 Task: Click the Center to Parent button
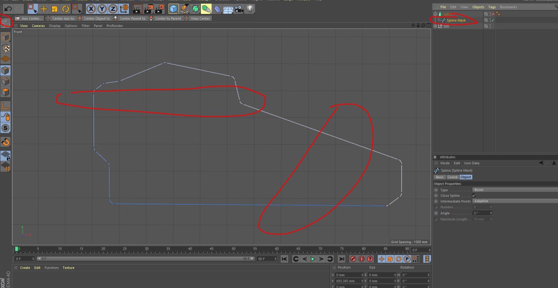point(165,18)
